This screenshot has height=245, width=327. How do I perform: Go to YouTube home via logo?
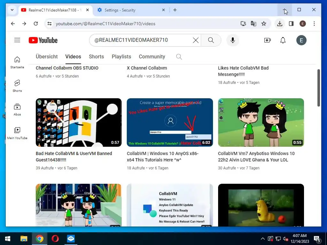(43, 40)
